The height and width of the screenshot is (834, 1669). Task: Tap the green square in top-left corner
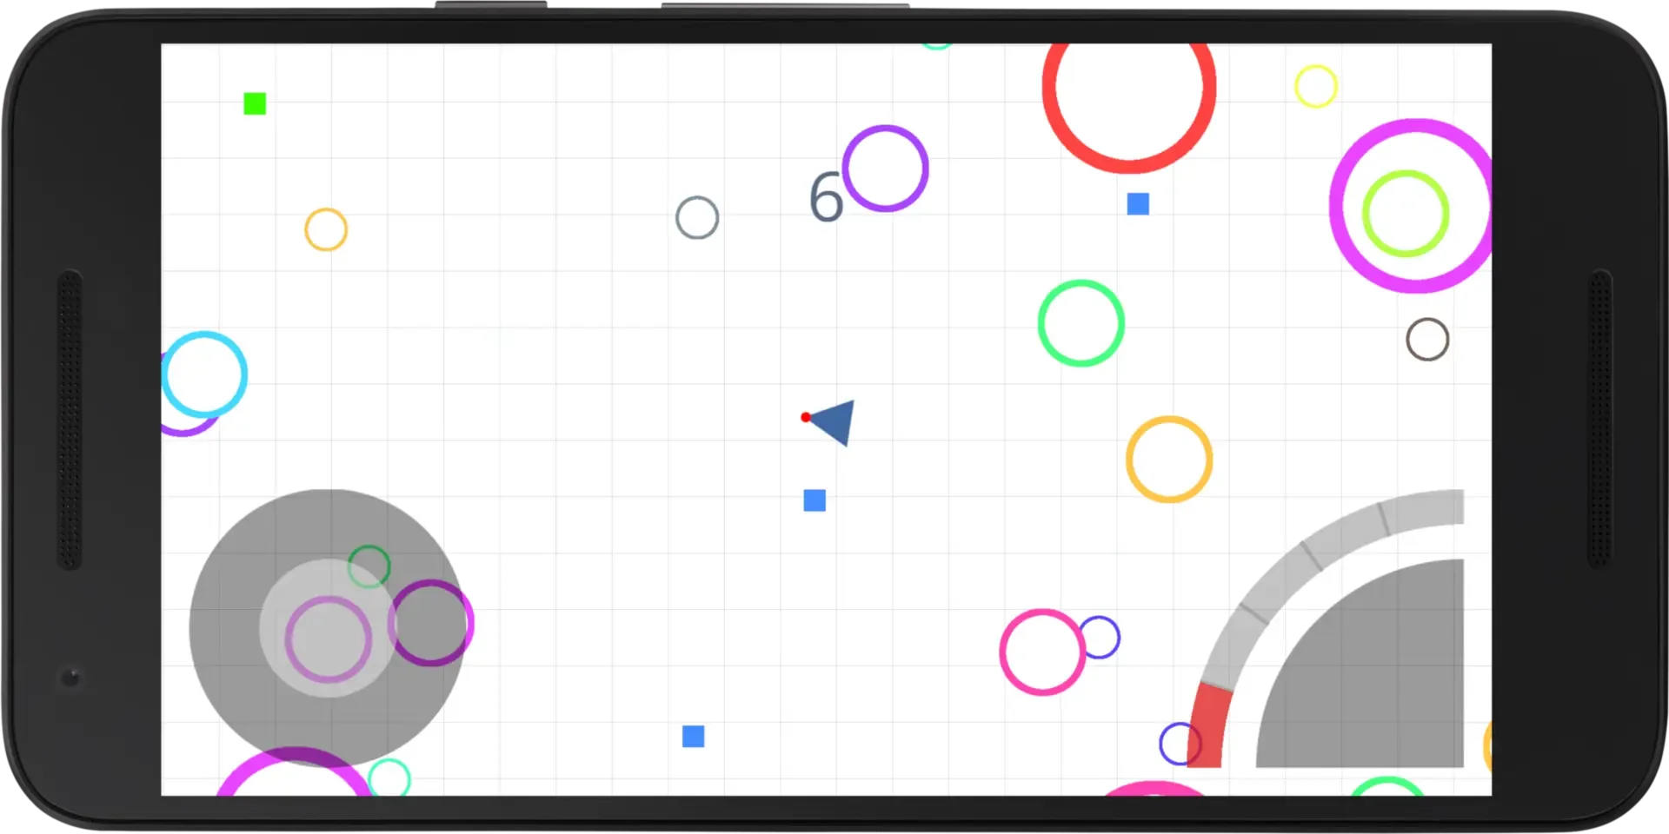[255, 104]
